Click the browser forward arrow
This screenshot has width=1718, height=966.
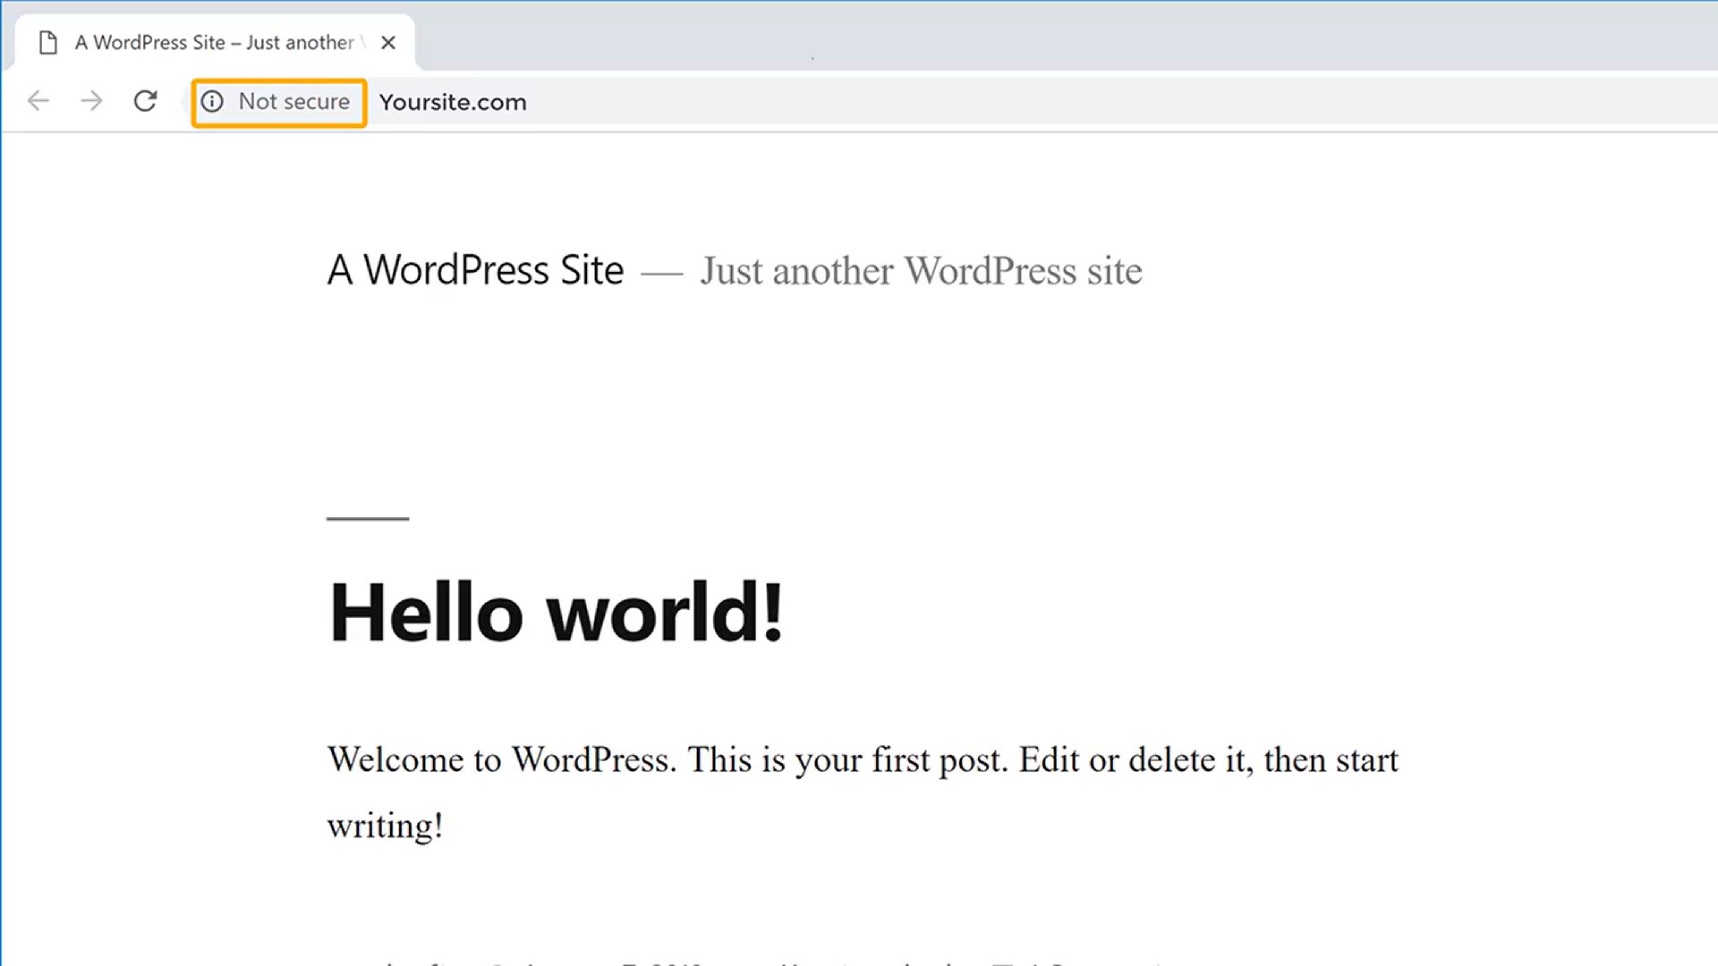(x=91, y=101)
